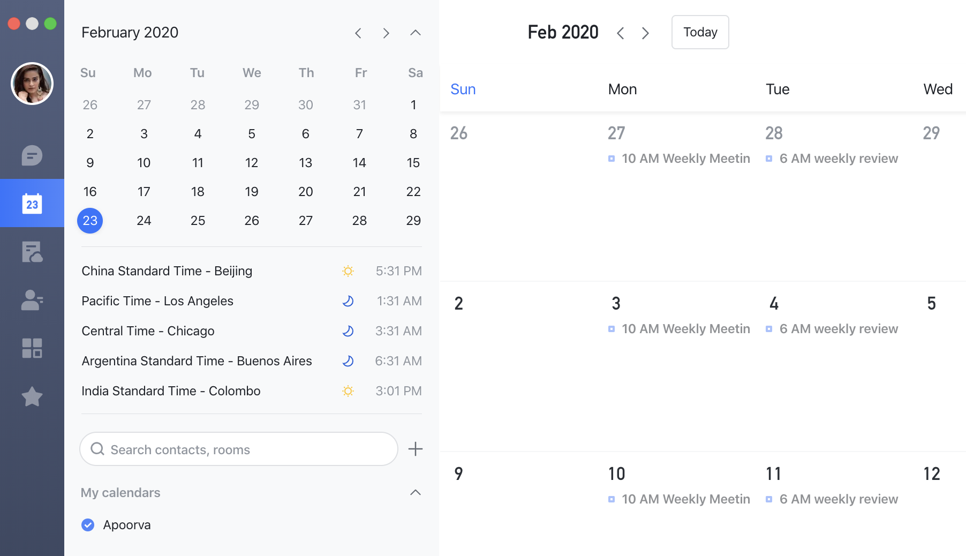This screenshot has height=556, width=966.
Task: Select highlighted date 23 in mini calendar
Action: coord(90,221)
